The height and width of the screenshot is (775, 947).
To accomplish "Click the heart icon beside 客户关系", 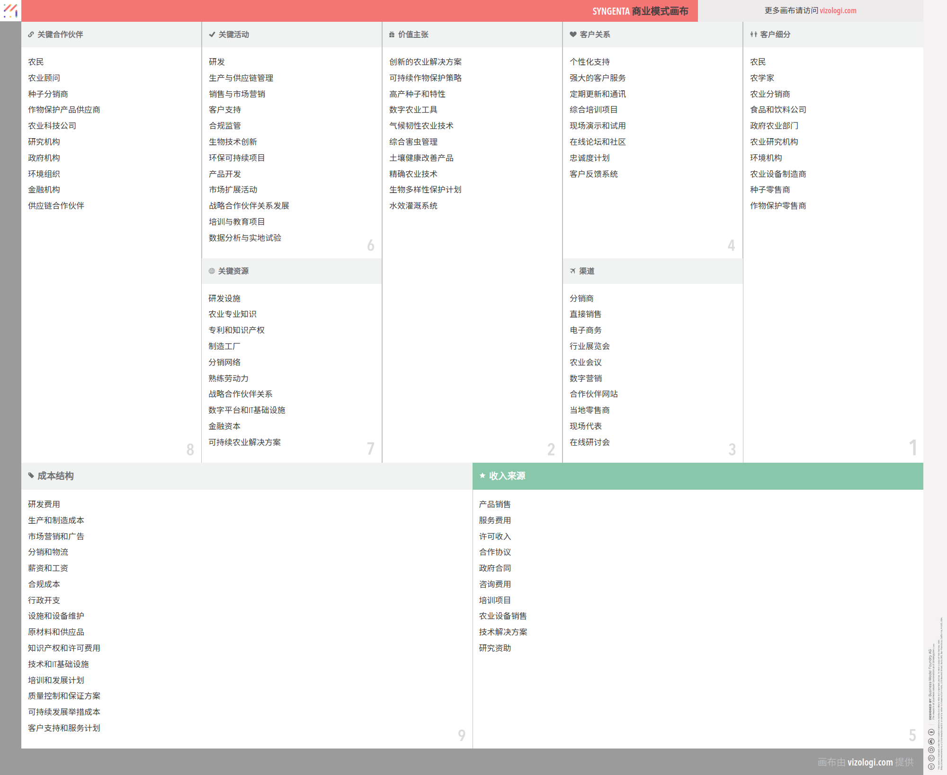I will point(573,35).
